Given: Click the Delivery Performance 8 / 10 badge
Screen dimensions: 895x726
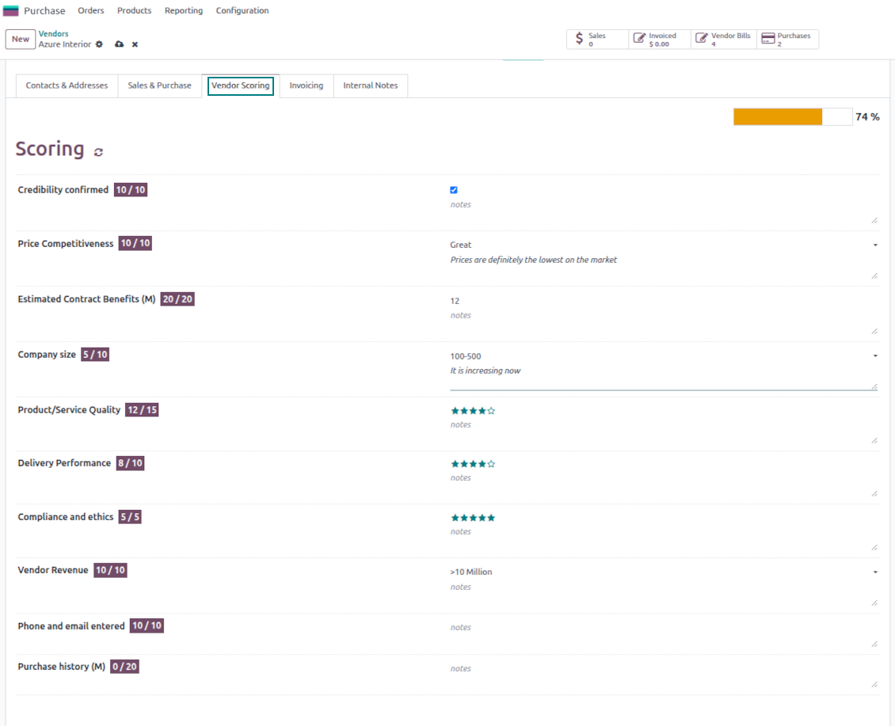Looking at the screenshot, I should (x=130, y=463).
